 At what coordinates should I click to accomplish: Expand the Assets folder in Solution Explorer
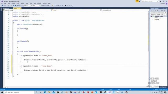[153, 20]
